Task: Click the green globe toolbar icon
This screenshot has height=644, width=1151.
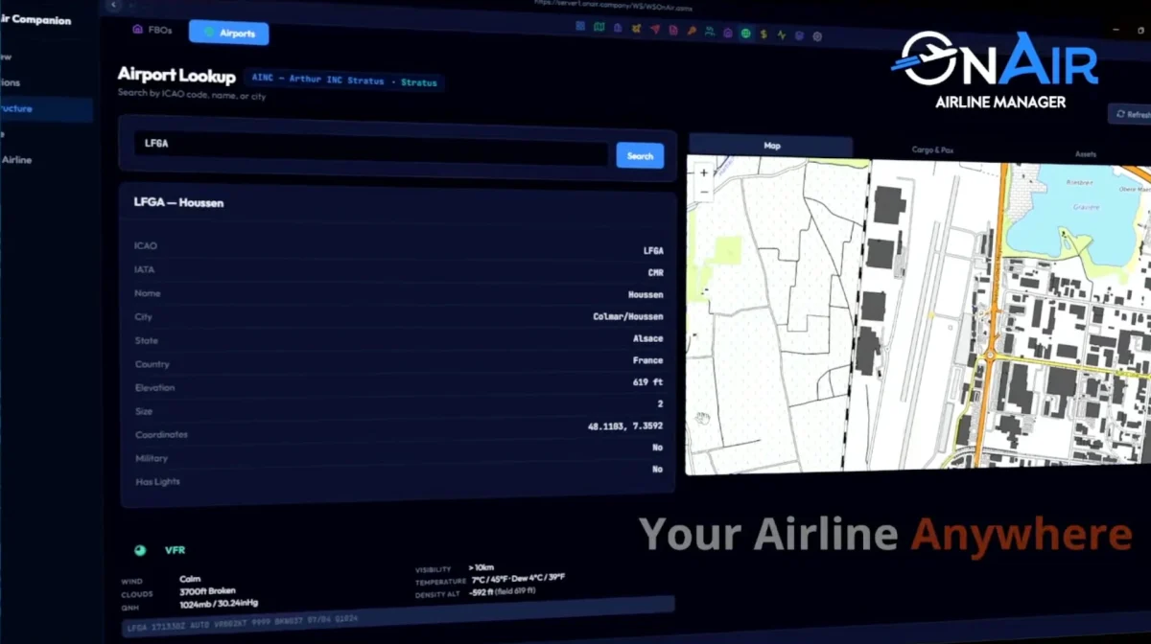Action: click(745, 34)
